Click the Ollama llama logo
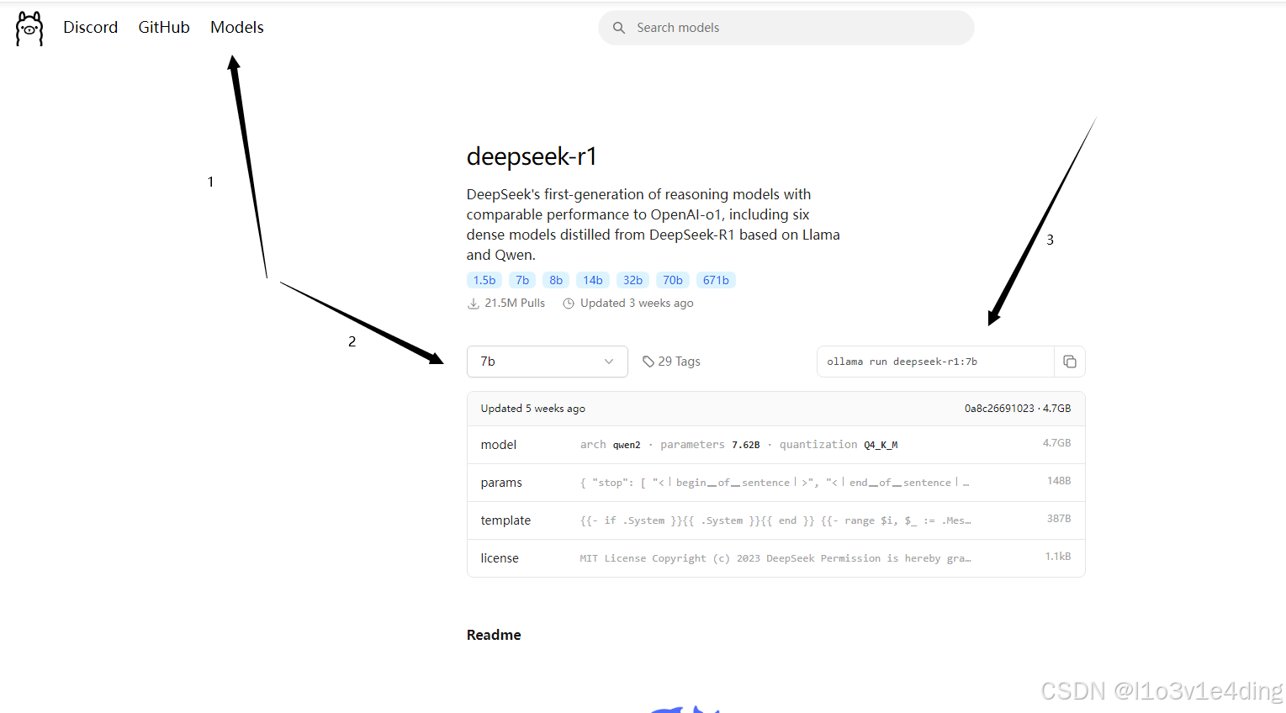 tap(29, 29)
